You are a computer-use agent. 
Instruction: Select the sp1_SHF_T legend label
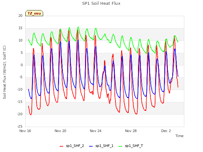[134, 146]
